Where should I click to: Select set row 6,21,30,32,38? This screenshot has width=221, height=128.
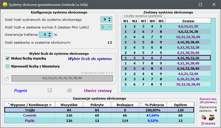point(166,47)
